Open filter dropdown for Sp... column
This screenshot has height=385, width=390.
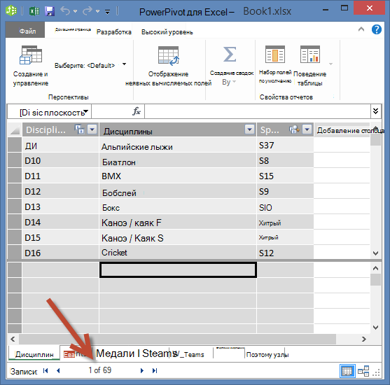(x=307, y=129)
